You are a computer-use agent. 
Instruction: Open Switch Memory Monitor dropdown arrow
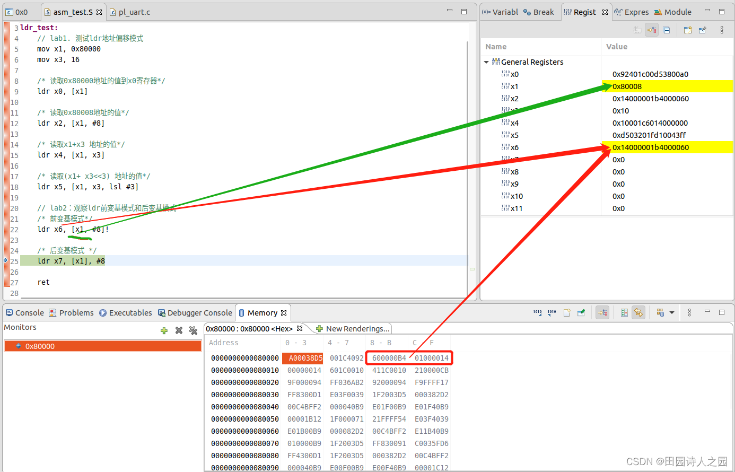(672, 313)
